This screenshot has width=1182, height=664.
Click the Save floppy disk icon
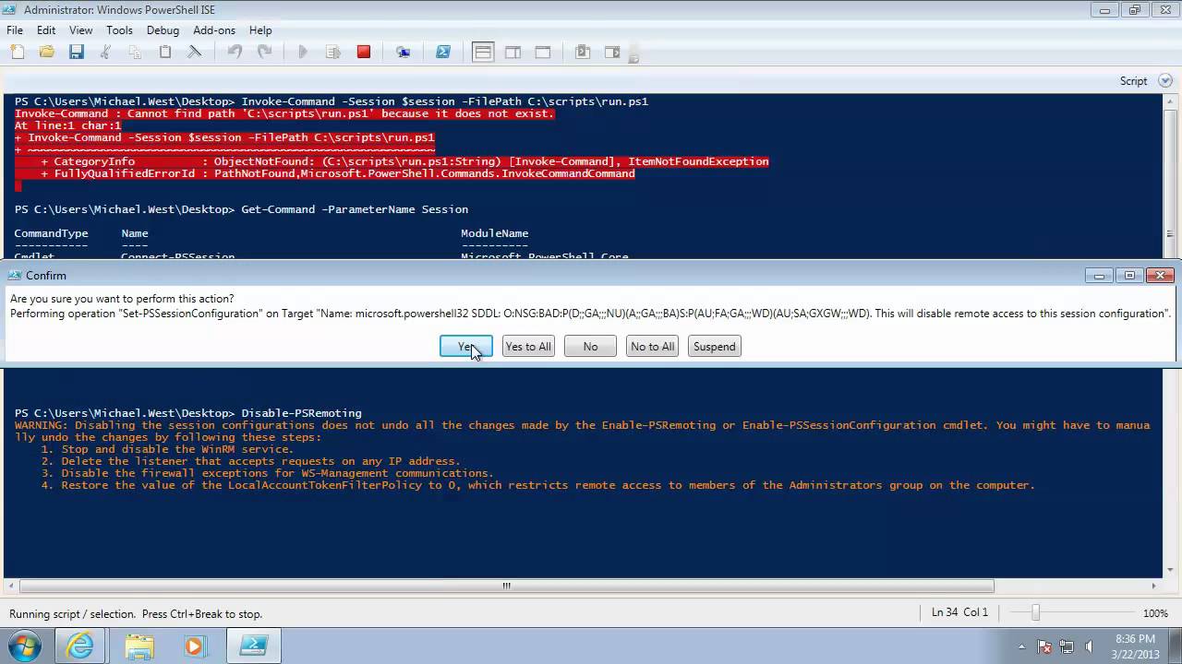[76, 53]
